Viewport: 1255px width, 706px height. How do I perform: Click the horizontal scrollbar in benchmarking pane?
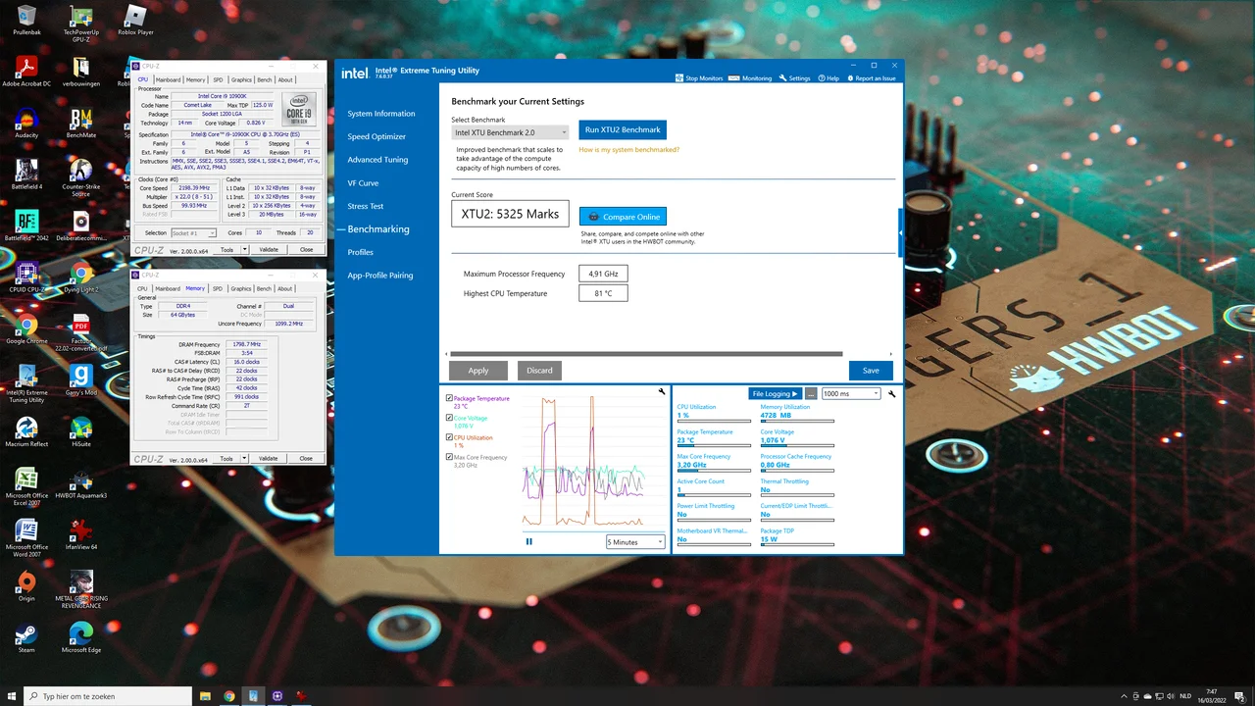coord(646,354)
